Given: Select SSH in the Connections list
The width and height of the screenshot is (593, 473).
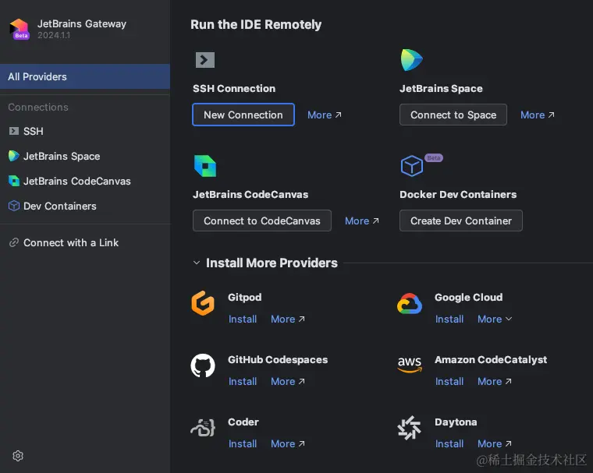Looking at the screenshot, I should click(x=33, y=131).
